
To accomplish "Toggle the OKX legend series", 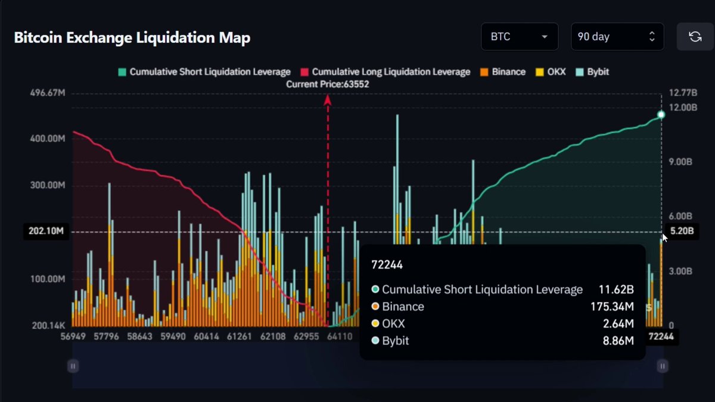I will (551, 72).
